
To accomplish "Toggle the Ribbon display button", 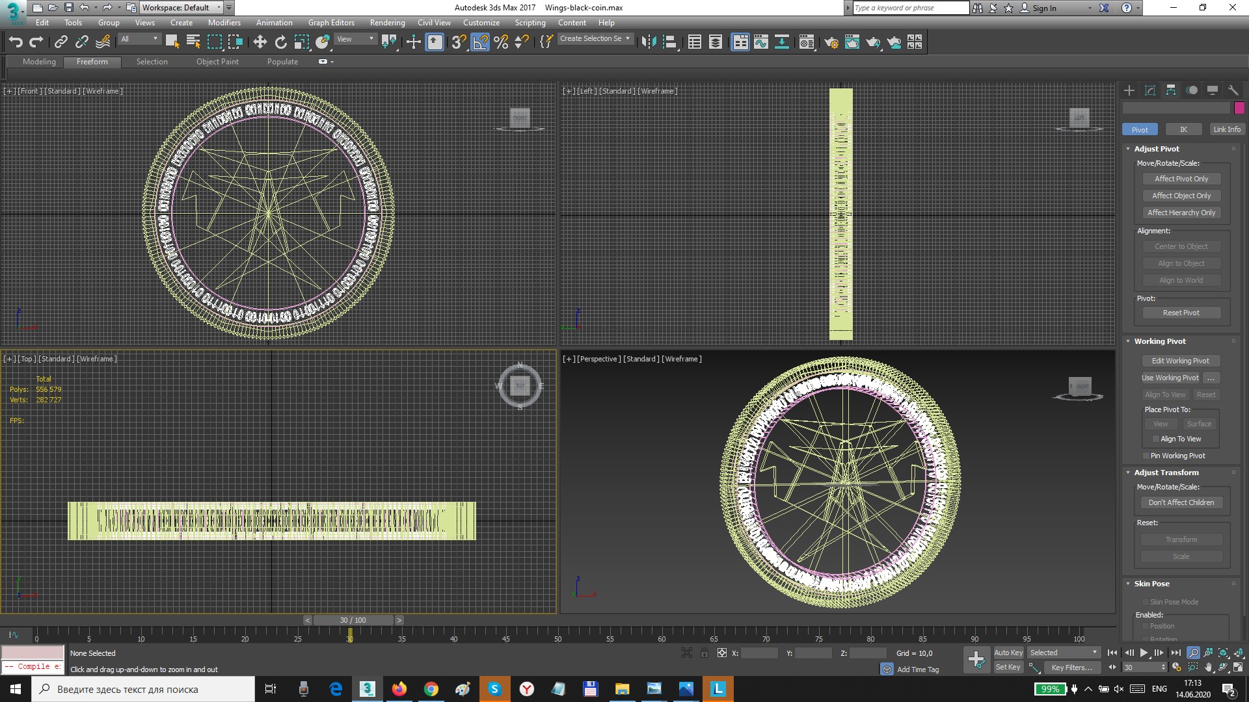I will click(x=740, y=42).
